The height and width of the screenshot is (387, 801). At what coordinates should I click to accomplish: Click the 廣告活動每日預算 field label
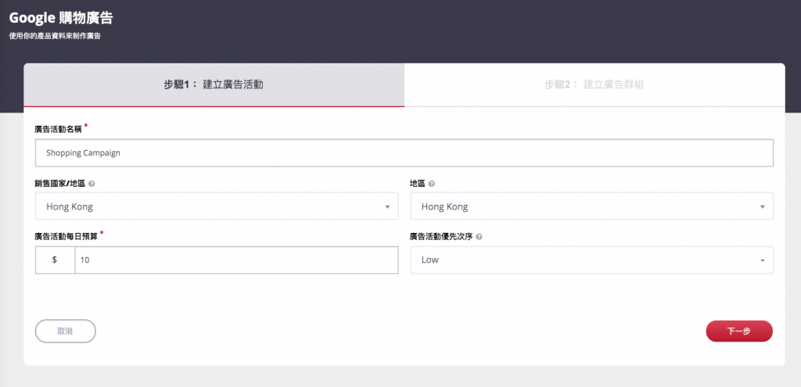pyautogui.click(x=66, y=237)
